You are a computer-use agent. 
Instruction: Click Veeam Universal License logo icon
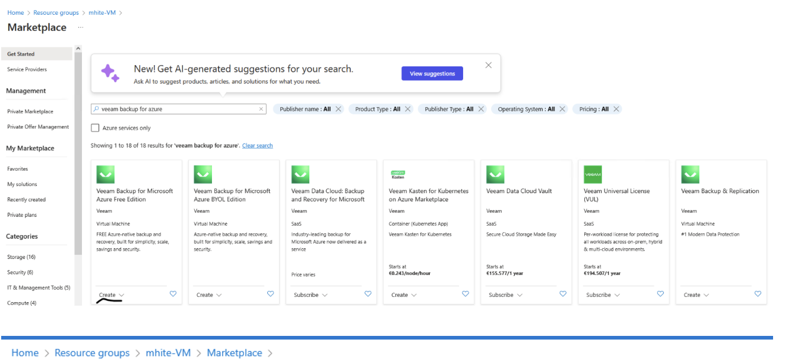pyautogui.click(x=593, y=175)
